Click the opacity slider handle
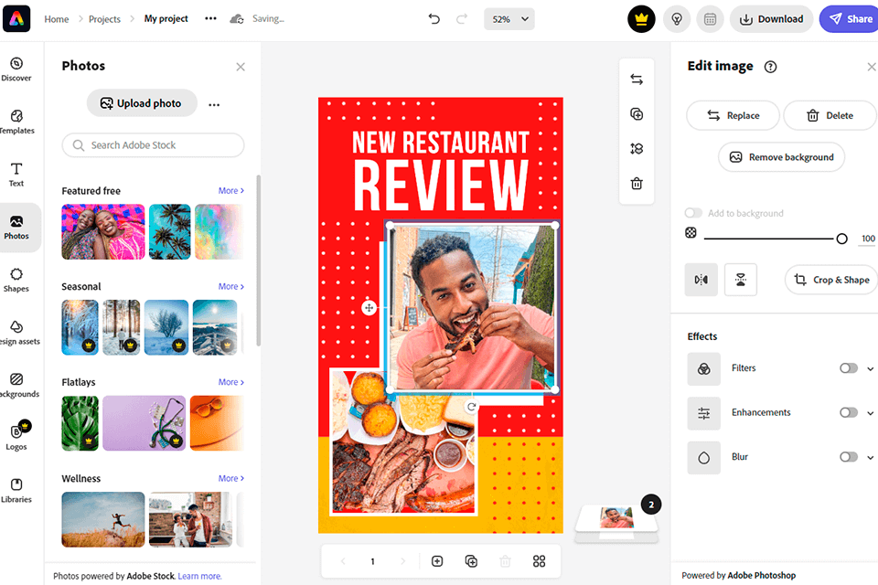 click(x=841, y=239)
